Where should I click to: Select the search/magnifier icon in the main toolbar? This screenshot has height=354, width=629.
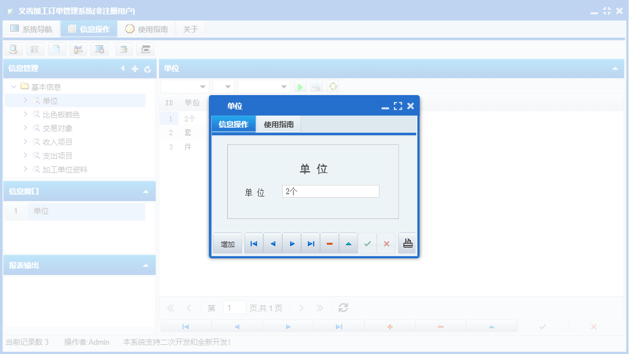coord(13,49)
